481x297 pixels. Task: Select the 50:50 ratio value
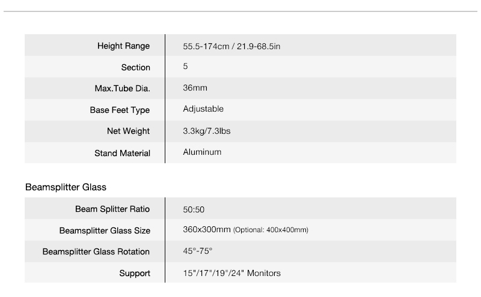(195, 210)
